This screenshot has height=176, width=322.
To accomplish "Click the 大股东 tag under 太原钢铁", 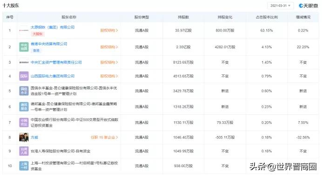I will coord(38,34).
